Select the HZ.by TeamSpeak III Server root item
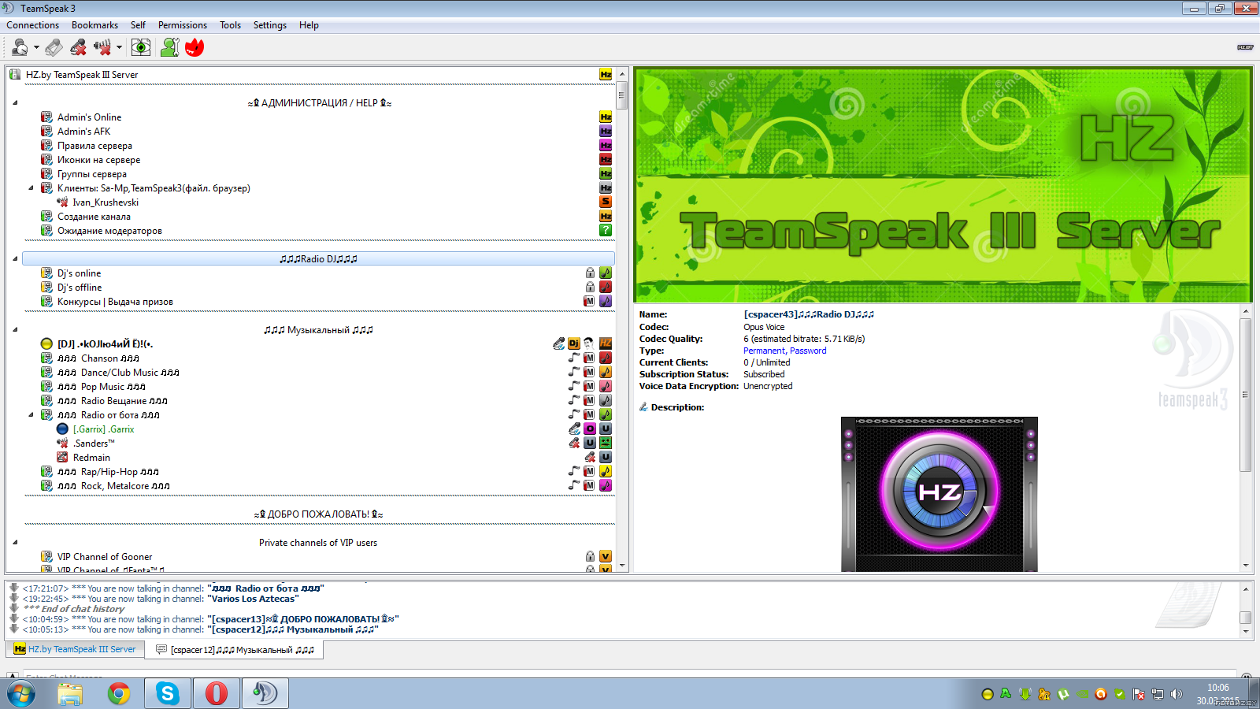The height and width of the screenshot is (709, 1260). pos(82,75)
